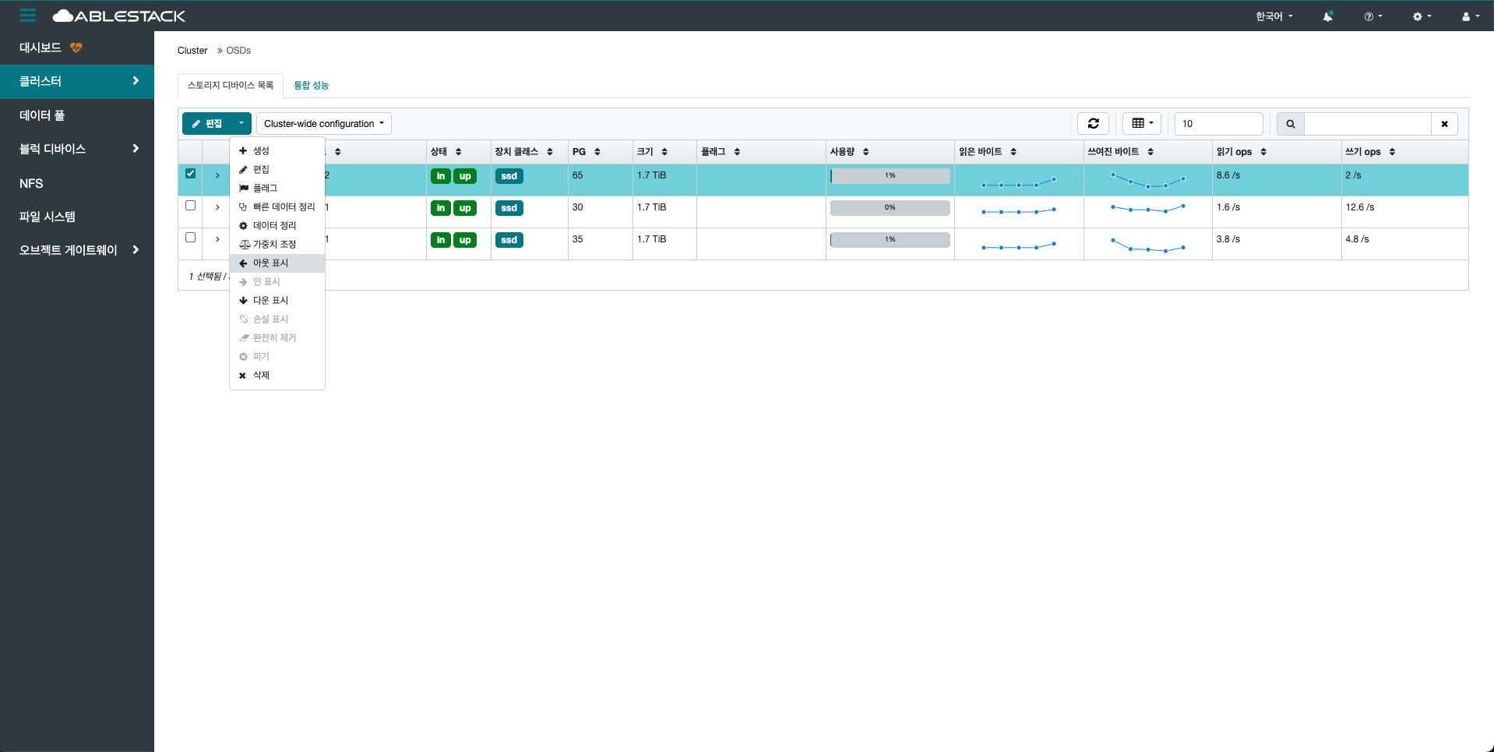Open the help question mark menu
This screenshot has height=752, width=1494.
pyautogui.click(x=1372, y=16)
